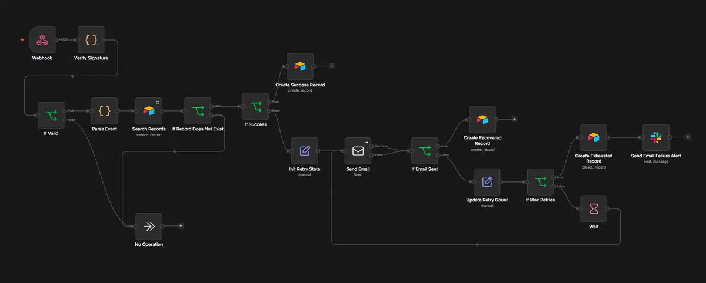Open If Record Does Not Exist node
The height and width of the screenshot is (283, 706).
(198, 111)
